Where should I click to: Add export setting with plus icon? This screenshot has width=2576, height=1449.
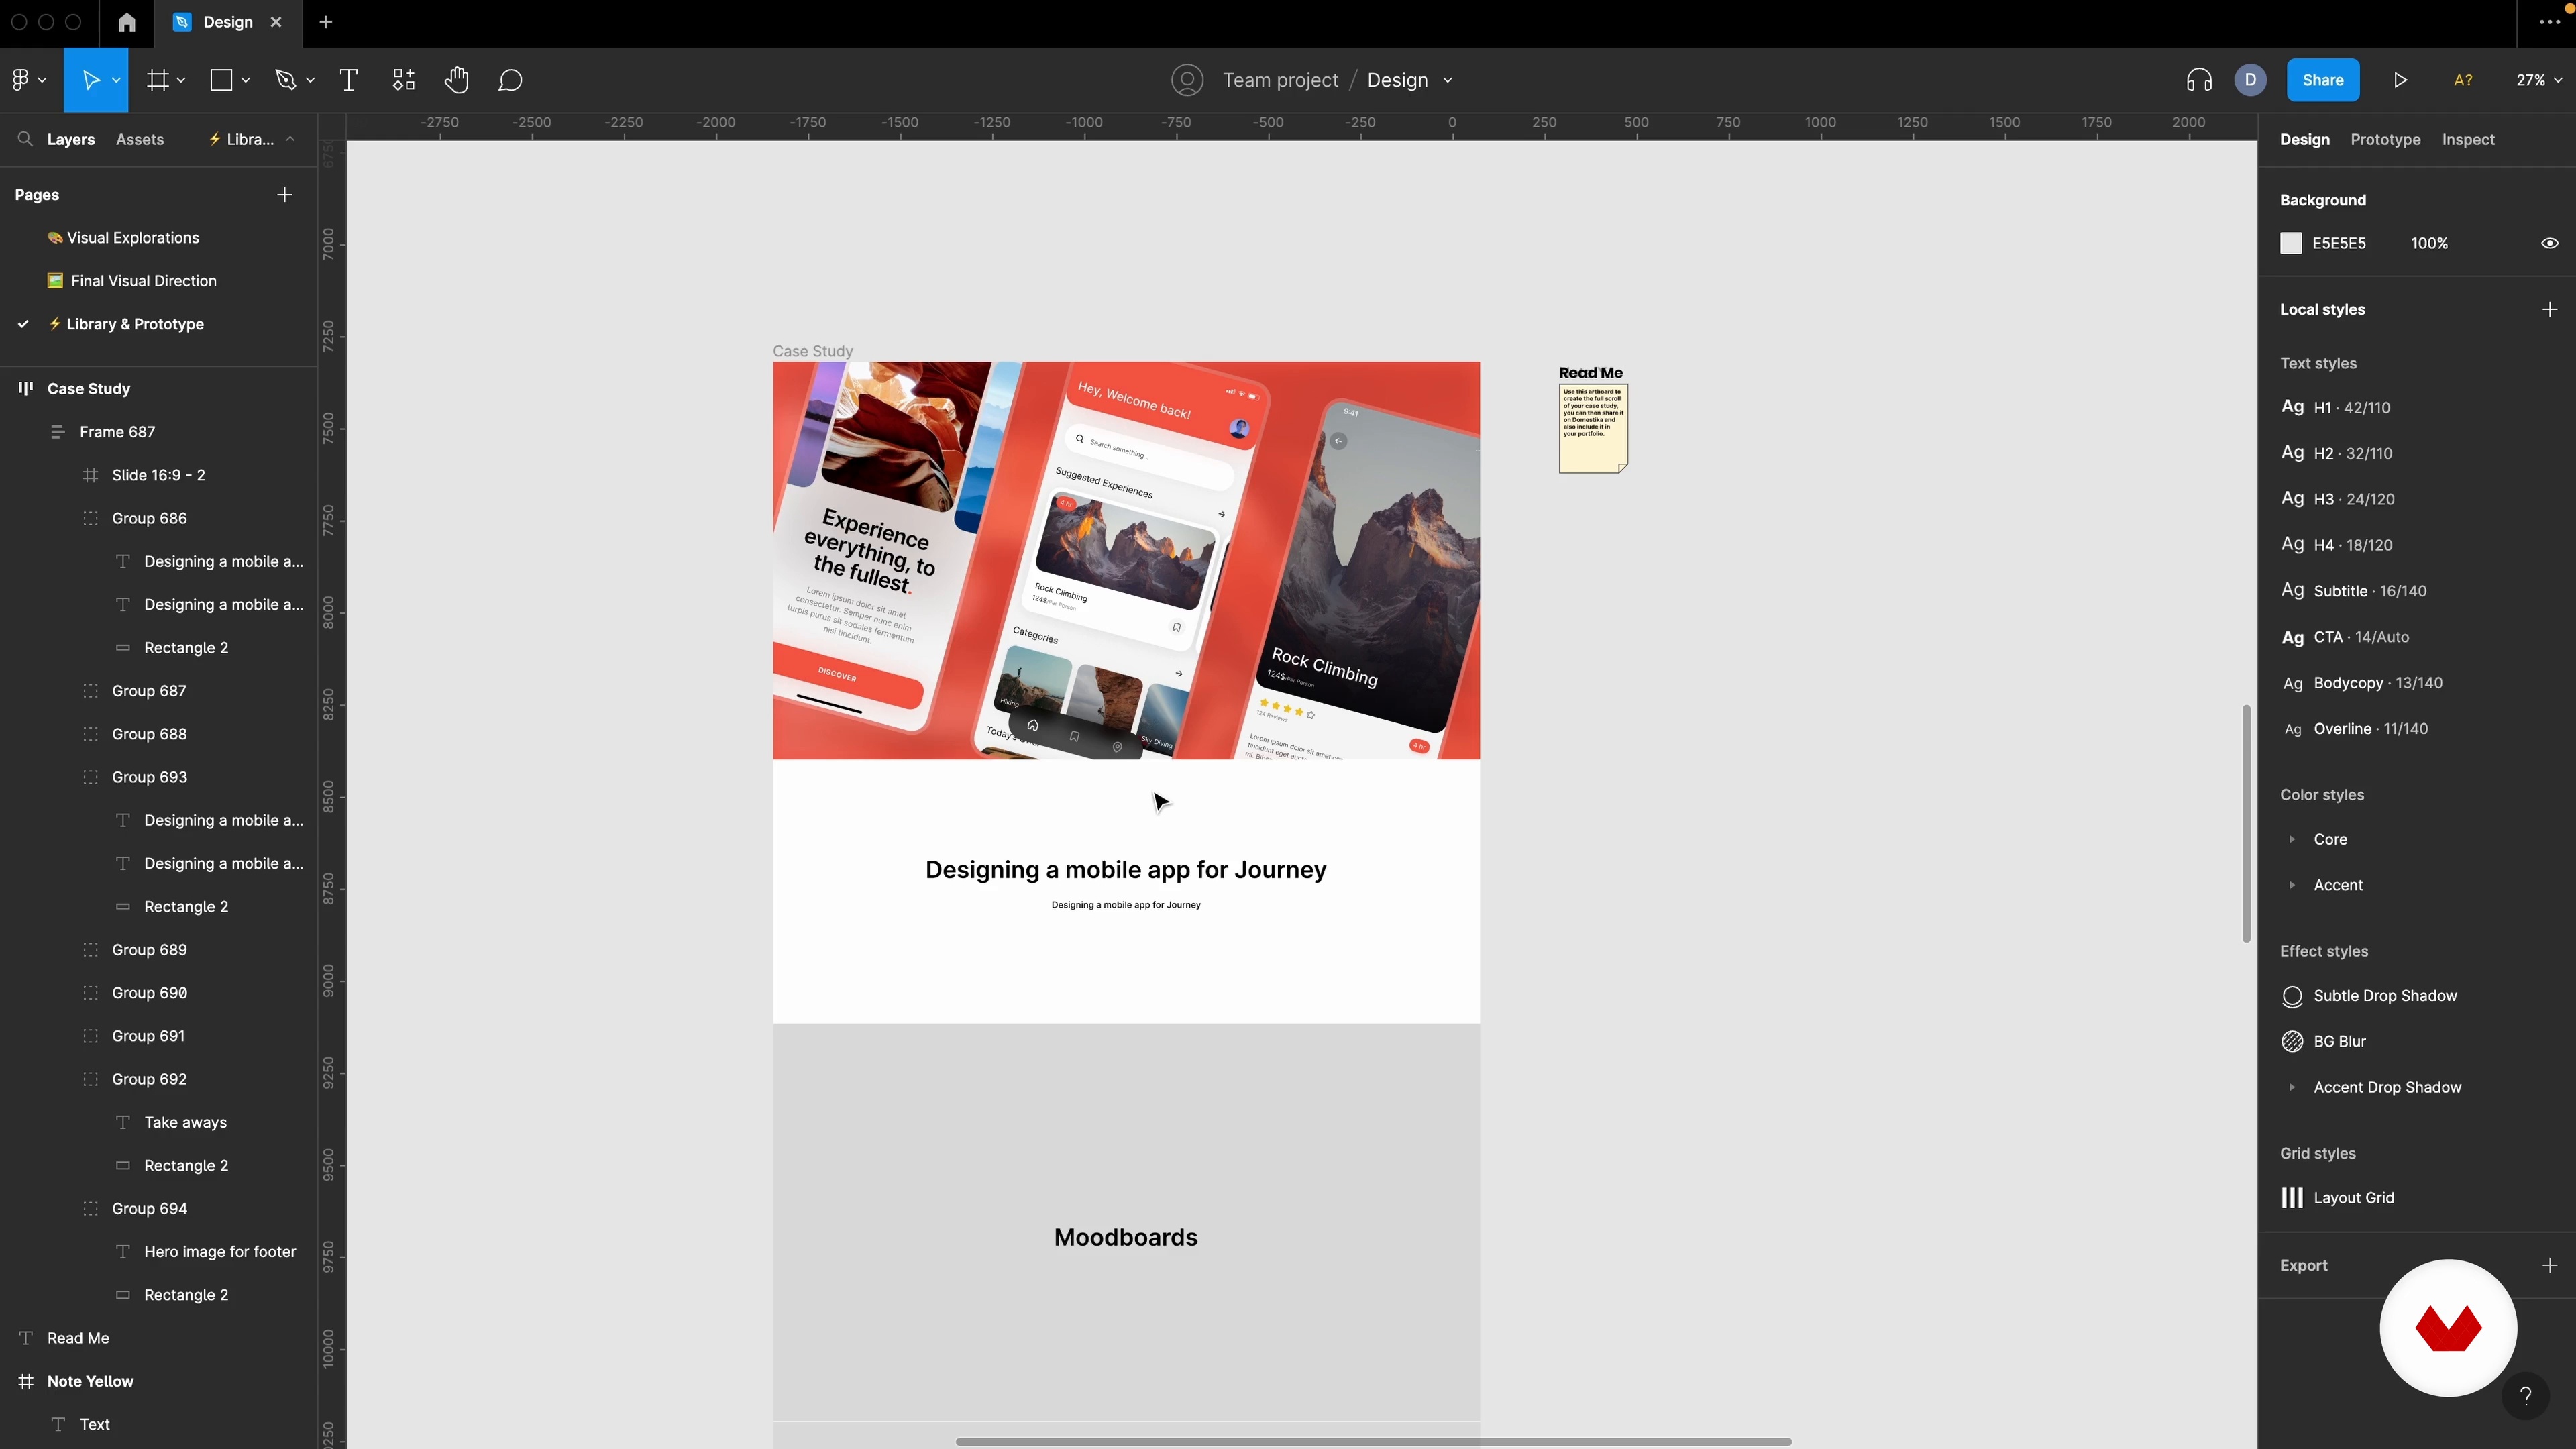point(2550,1265)
